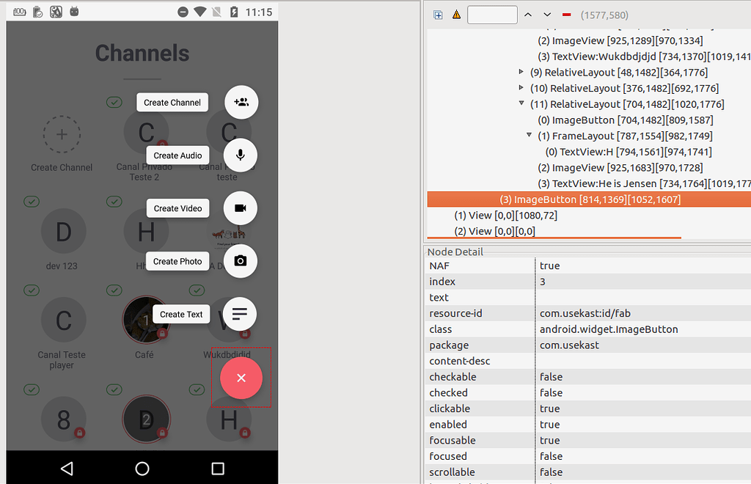Collapse the RelativeLayout (11) tree node
This screenshot has height=484, width=751.
520,103
